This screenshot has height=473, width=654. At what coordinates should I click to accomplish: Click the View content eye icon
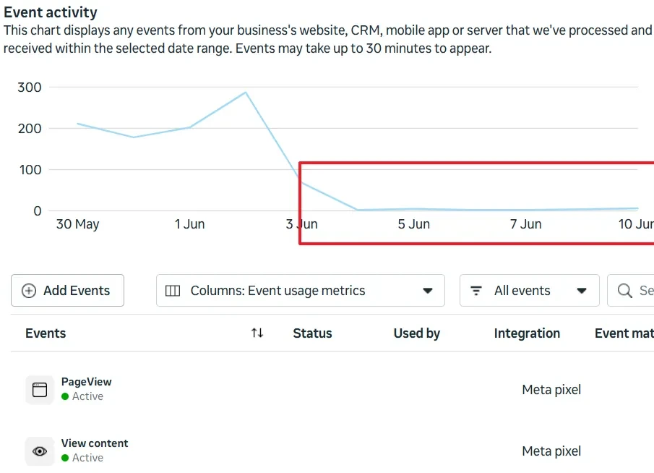coord(40,451)
